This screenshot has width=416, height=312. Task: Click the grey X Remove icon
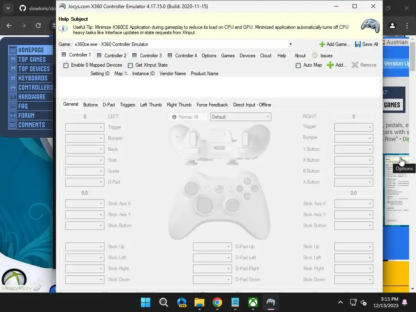tap(355, 65)
